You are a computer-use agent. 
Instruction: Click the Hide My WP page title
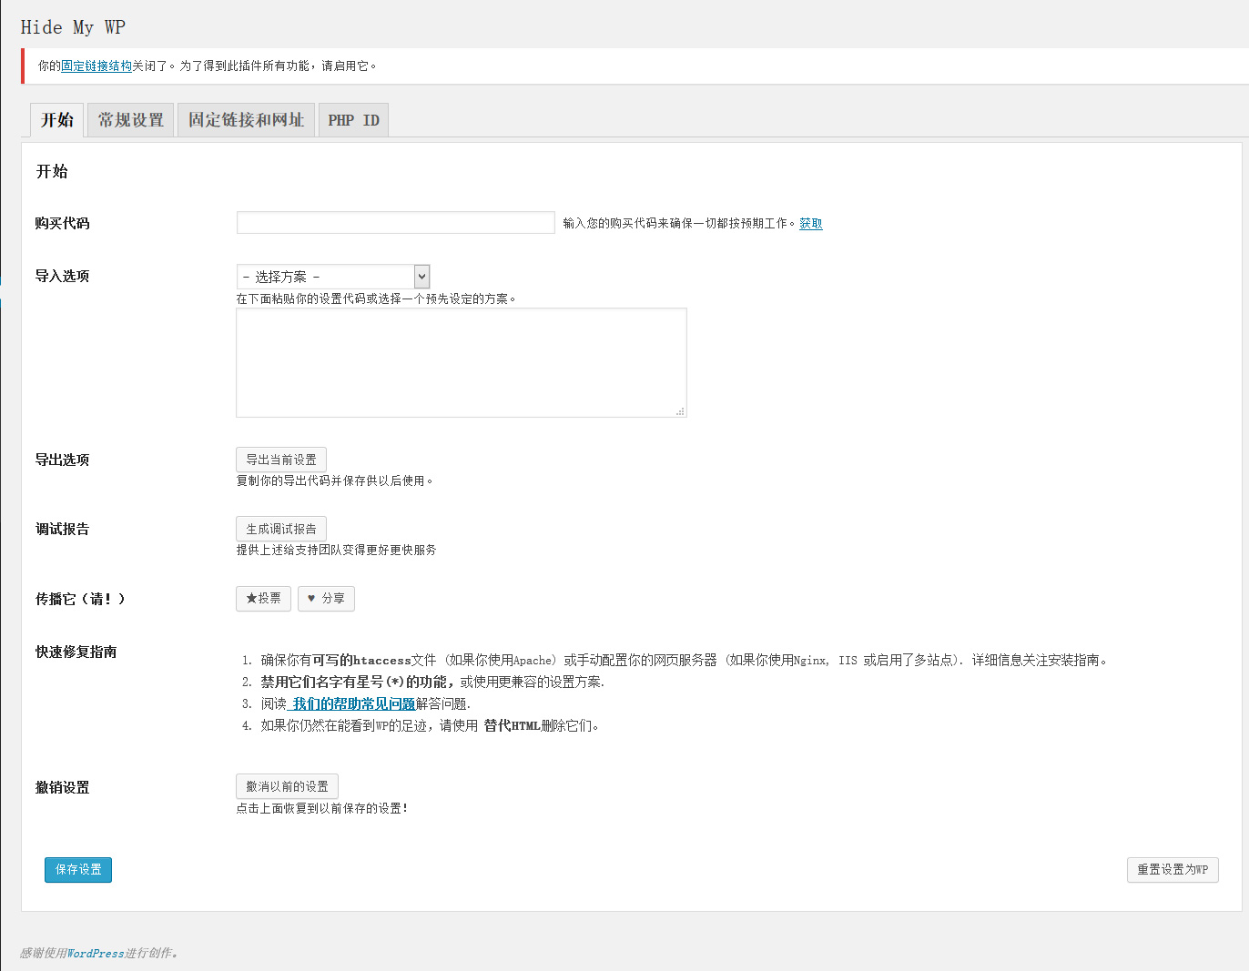click(x=73, y=27)
